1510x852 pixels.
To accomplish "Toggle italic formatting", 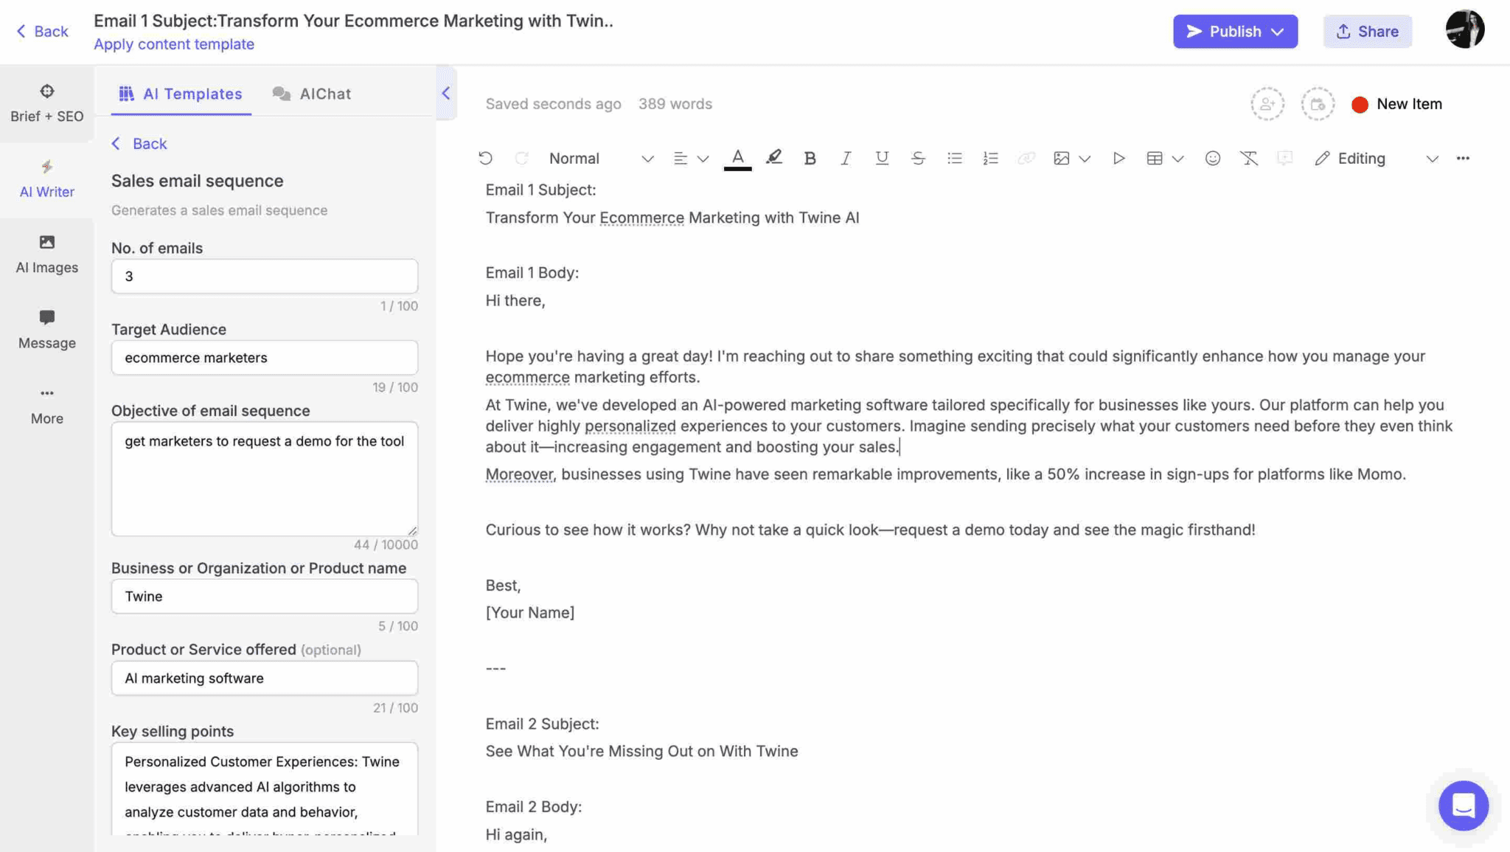I will [x=846, y=158].
